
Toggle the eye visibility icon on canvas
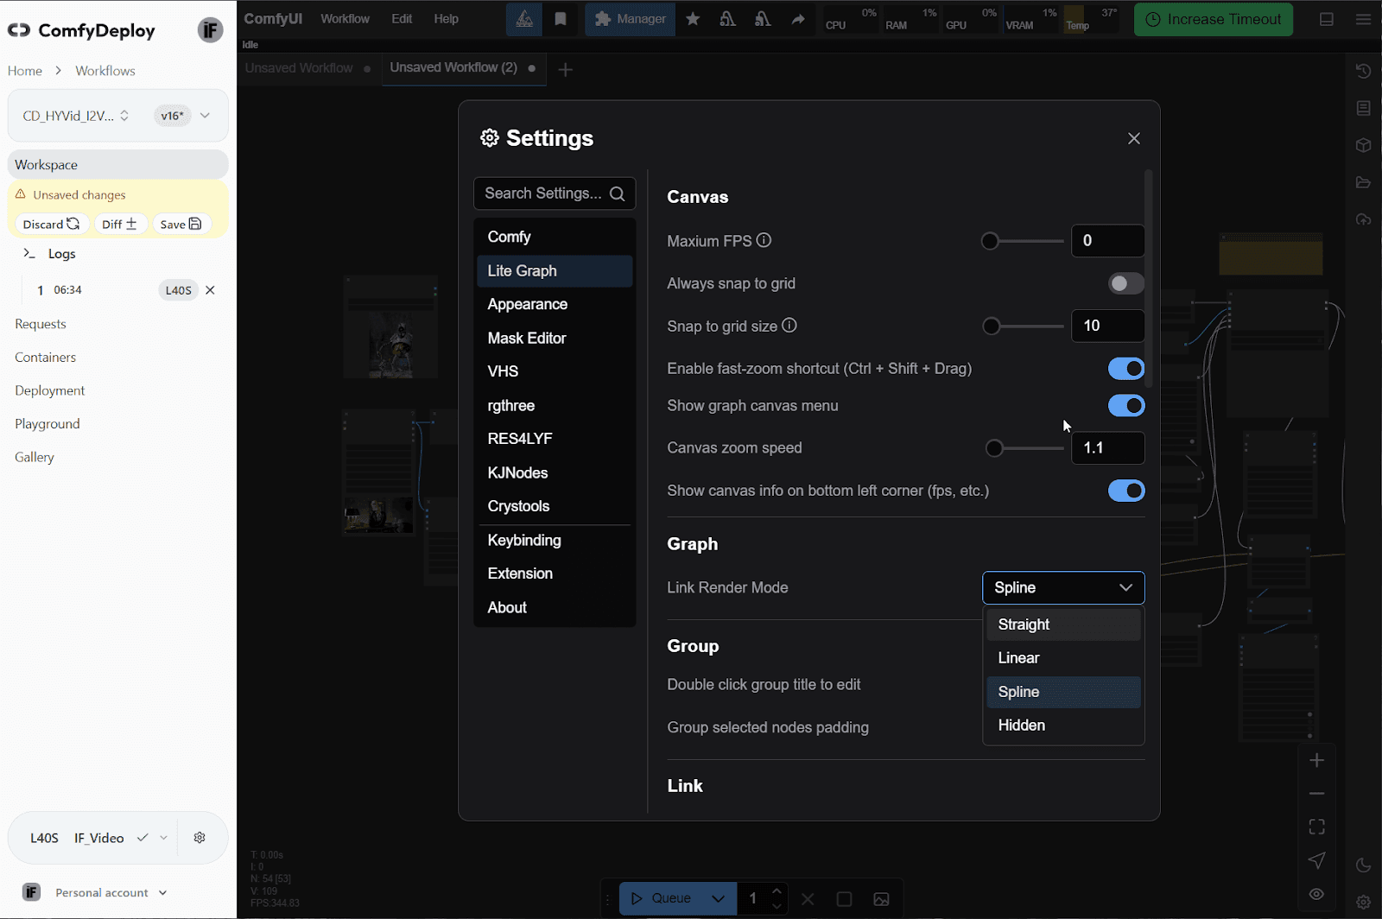[1316, 894]
